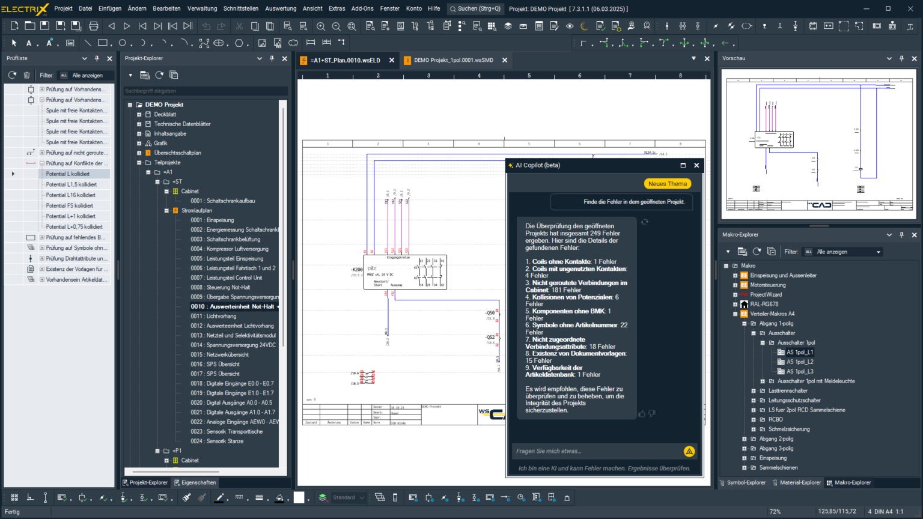This screenshot has width=923, height=519.
Task: Click the refresh icon in the Projekt-Explorer panel
Action: [x=157, y=75]
